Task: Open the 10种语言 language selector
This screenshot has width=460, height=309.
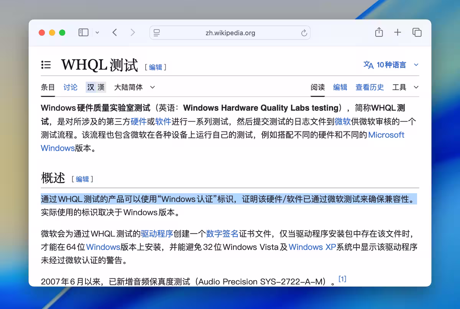Action: point(391,65)
